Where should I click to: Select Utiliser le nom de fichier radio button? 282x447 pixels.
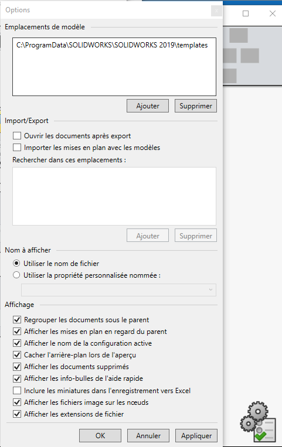[16, 263]
